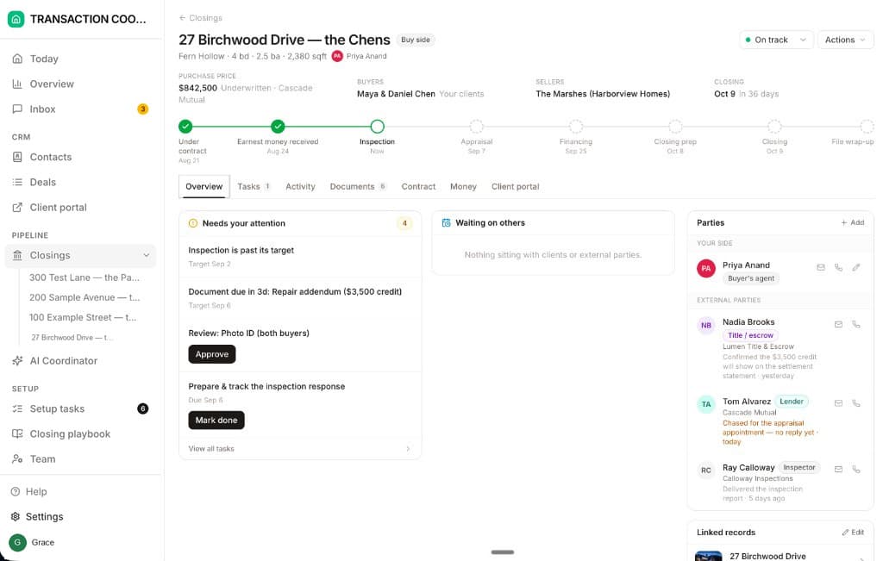Click the Closings pipeline building icon
The width and height of the screenshot is (883, 561).
pos(17,255)
